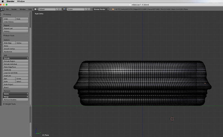Add a new screen layout with plus icon
The height and width of the screenshot is (137, 223).
[57, 9]
